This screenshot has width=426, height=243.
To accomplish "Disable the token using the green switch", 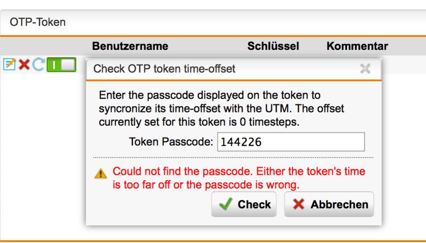I will click(62, 65).
